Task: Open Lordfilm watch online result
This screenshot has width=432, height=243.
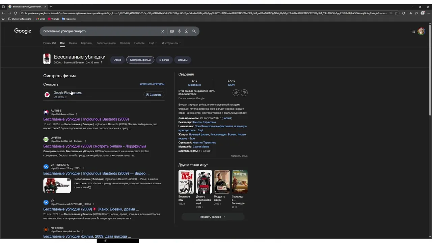Action: tap(94, 146)
